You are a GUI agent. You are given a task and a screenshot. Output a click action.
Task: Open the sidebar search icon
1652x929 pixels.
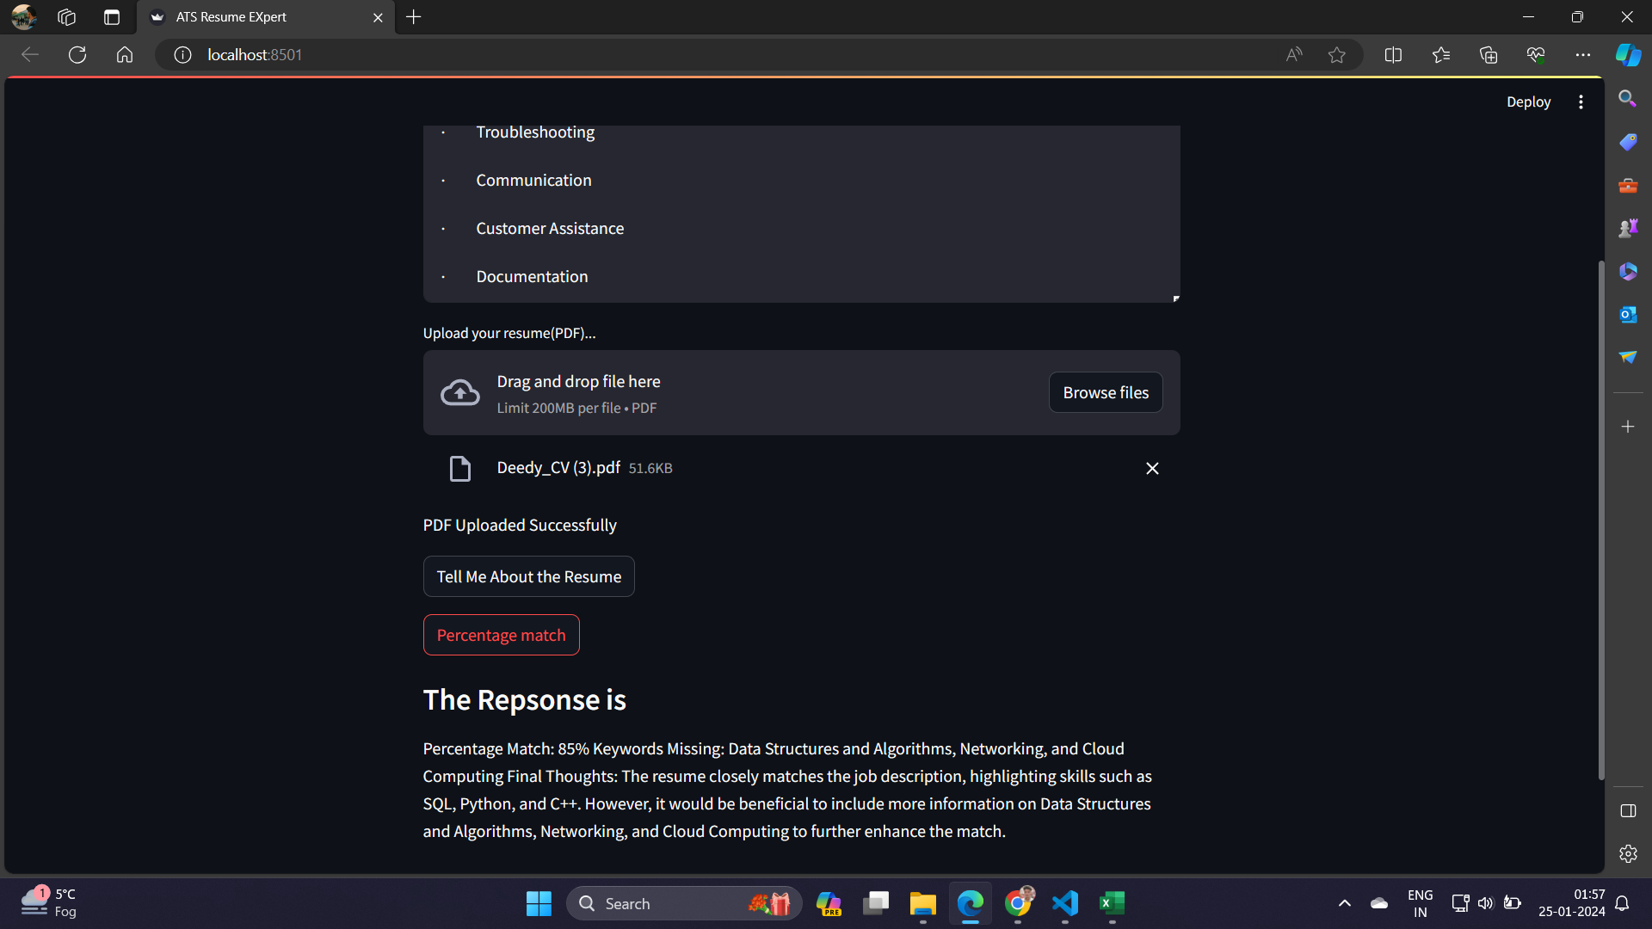tap(1627, 99)
